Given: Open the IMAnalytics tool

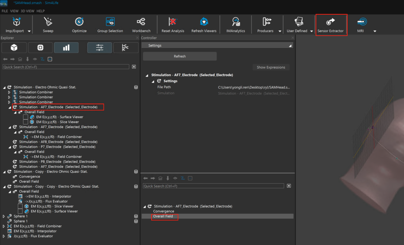Looking at the screenshot, I should coord(236,22).
